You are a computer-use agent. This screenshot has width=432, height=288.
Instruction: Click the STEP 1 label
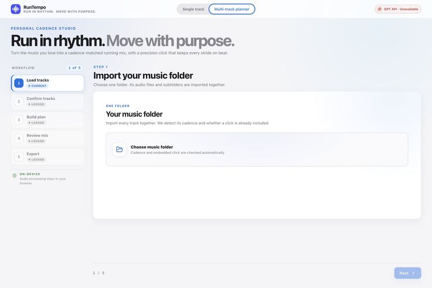click(101, 67)
